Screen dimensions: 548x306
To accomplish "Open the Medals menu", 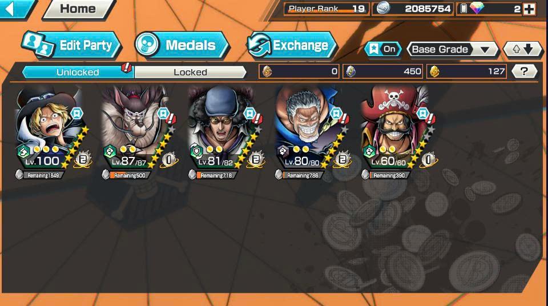I will (x=182, y=45).
